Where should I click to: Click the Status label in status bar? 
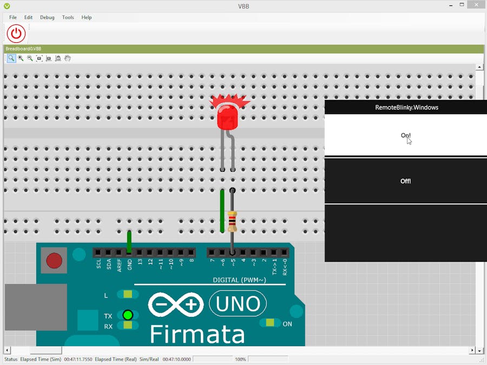[x=11, y=359]
